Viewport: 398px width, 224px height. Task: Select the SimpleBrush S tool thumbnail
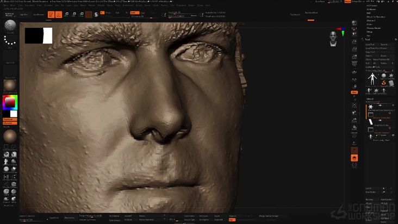pos(384,83)
